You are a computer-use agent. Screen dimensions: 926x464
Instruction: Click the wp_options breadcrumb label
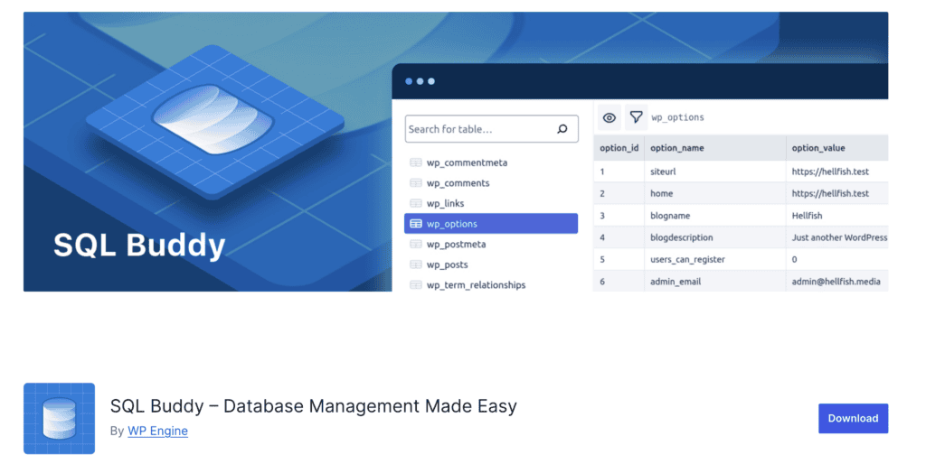[x=677, y=118]
